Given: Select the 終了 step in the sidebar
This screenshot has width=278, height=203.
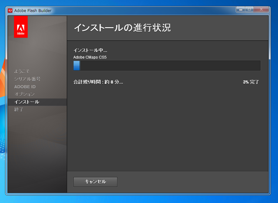Looking at the screenshot, I should pyautogui.click(x=19, y=110).
